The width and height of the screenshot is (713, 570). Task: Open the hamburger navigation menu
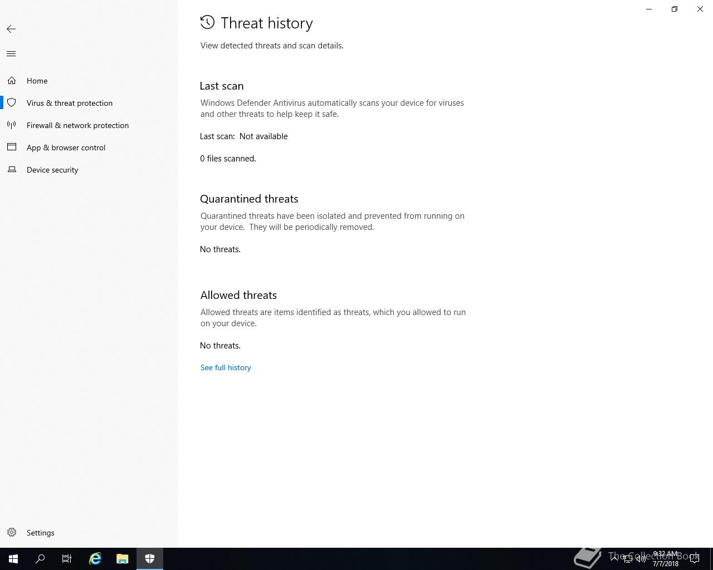click(11, 54)
